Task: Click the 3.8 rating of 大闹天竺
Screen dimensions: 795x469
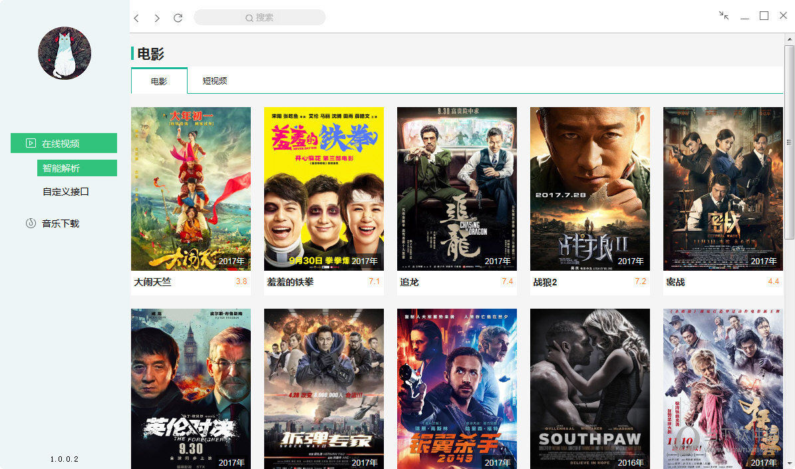Action: point(241,281)
